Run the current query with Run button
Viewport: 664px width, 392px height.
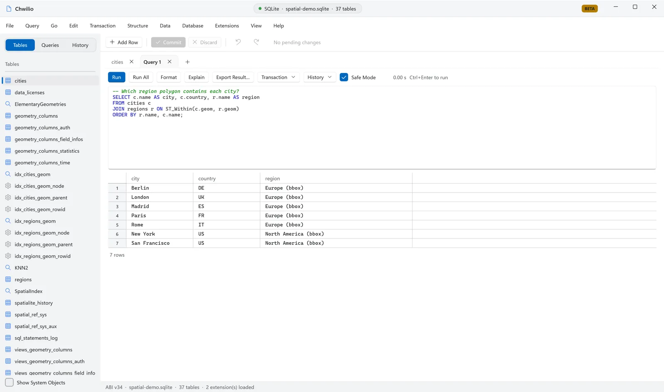coord(117,77)
